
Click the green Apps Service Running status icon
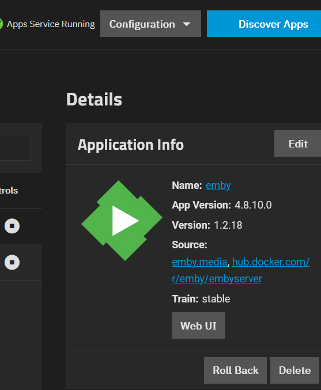point(1,24)
